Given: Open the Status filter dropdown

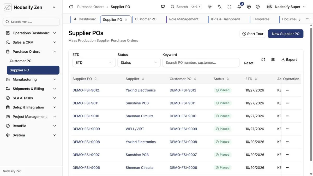Looking at the screenshot, I should click(139, 63).
